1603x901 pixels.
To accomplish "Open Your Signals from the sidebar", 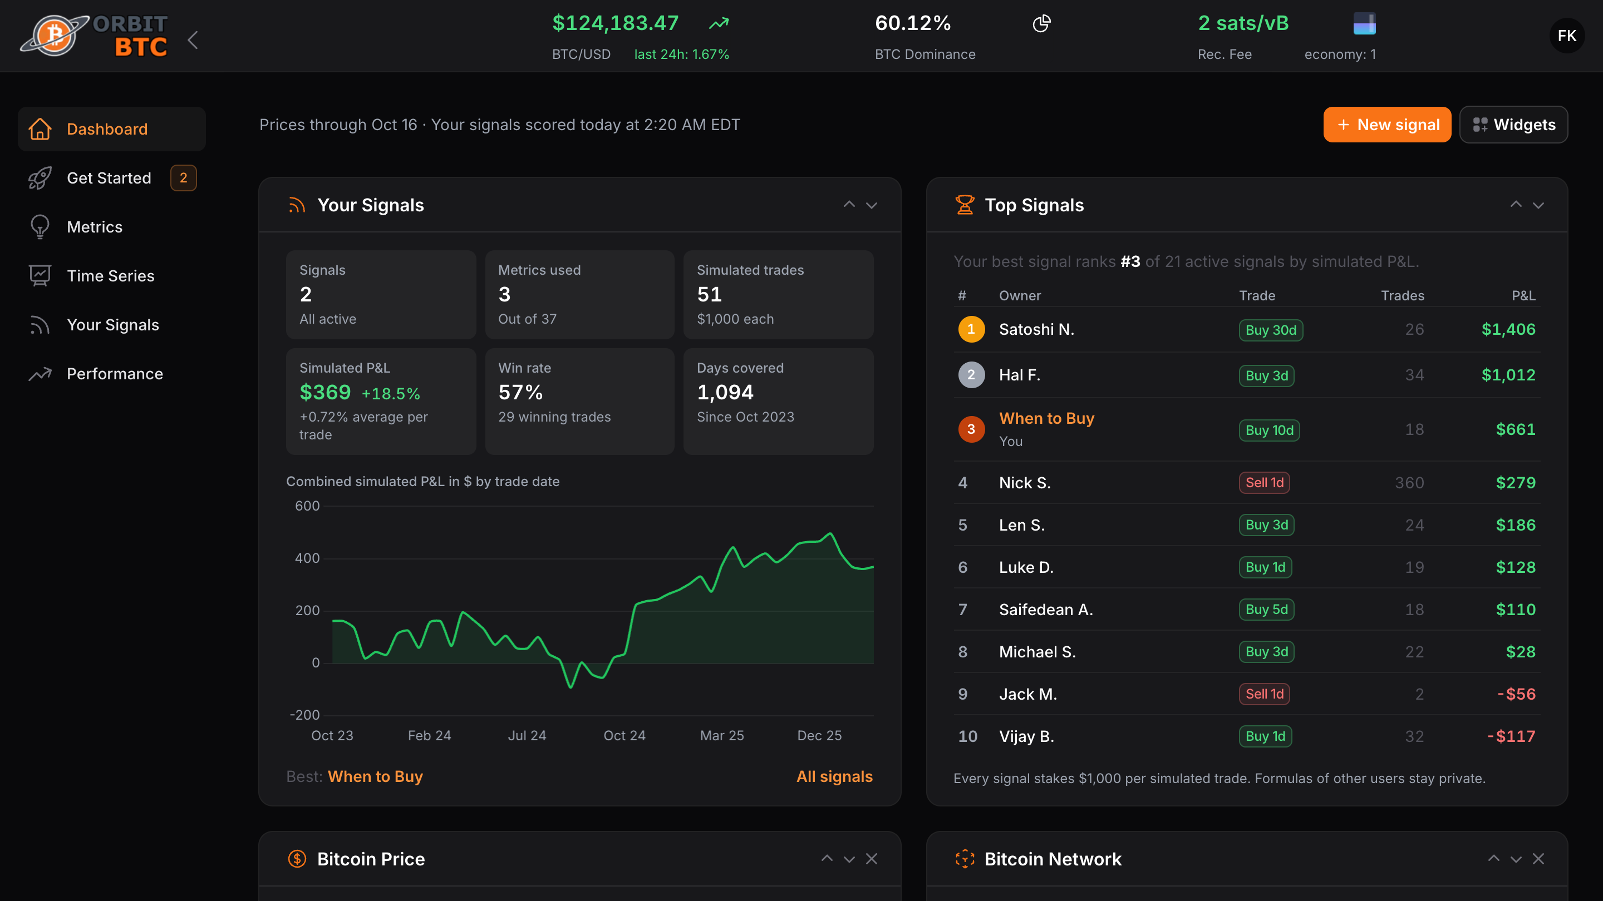I will (111, 325).
